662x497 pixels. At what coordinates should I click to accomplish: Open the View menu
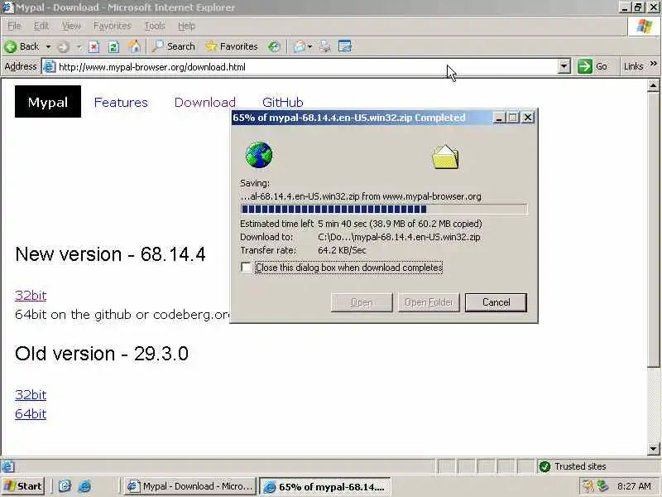71,27
